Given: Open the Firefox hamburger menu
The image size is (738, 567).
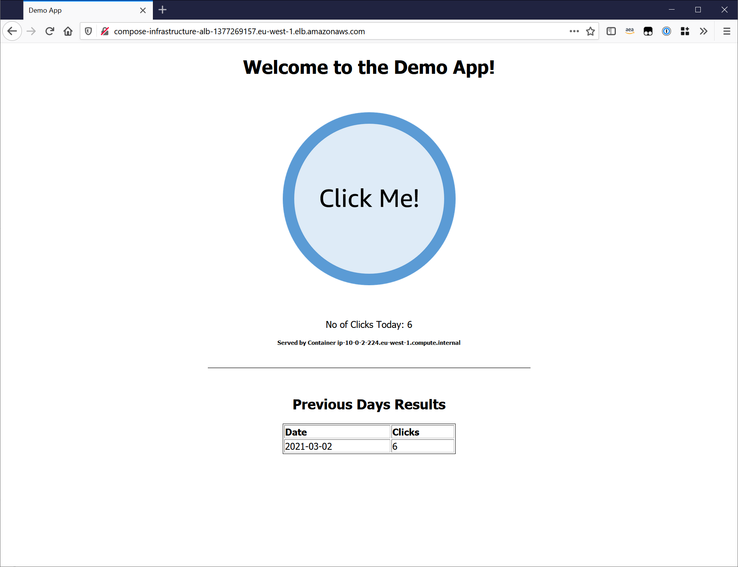Looking at the screenshot, I should [726, 31].
